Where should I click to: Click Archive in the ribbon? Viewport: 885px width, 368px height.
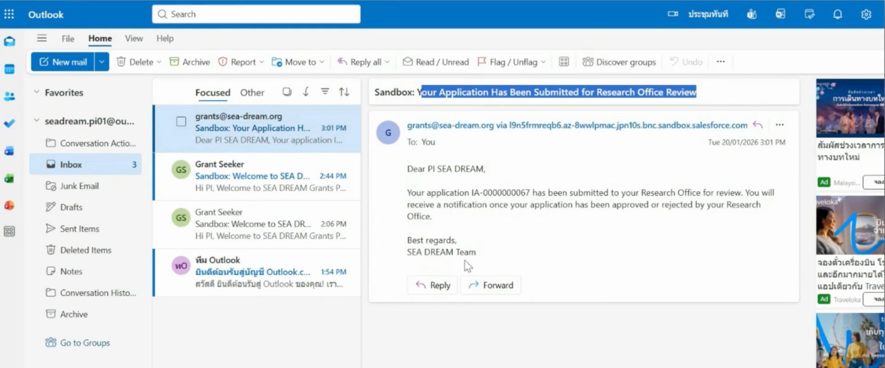[x=190, y=62]
